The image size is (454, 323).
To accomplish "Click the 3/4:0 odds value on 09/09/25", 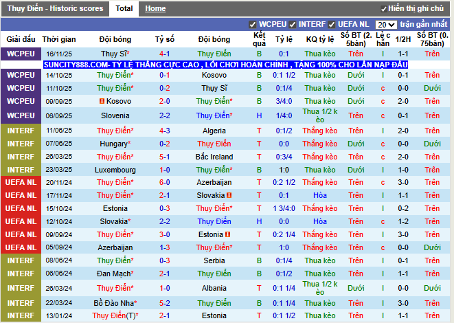I will pos(284,101).
